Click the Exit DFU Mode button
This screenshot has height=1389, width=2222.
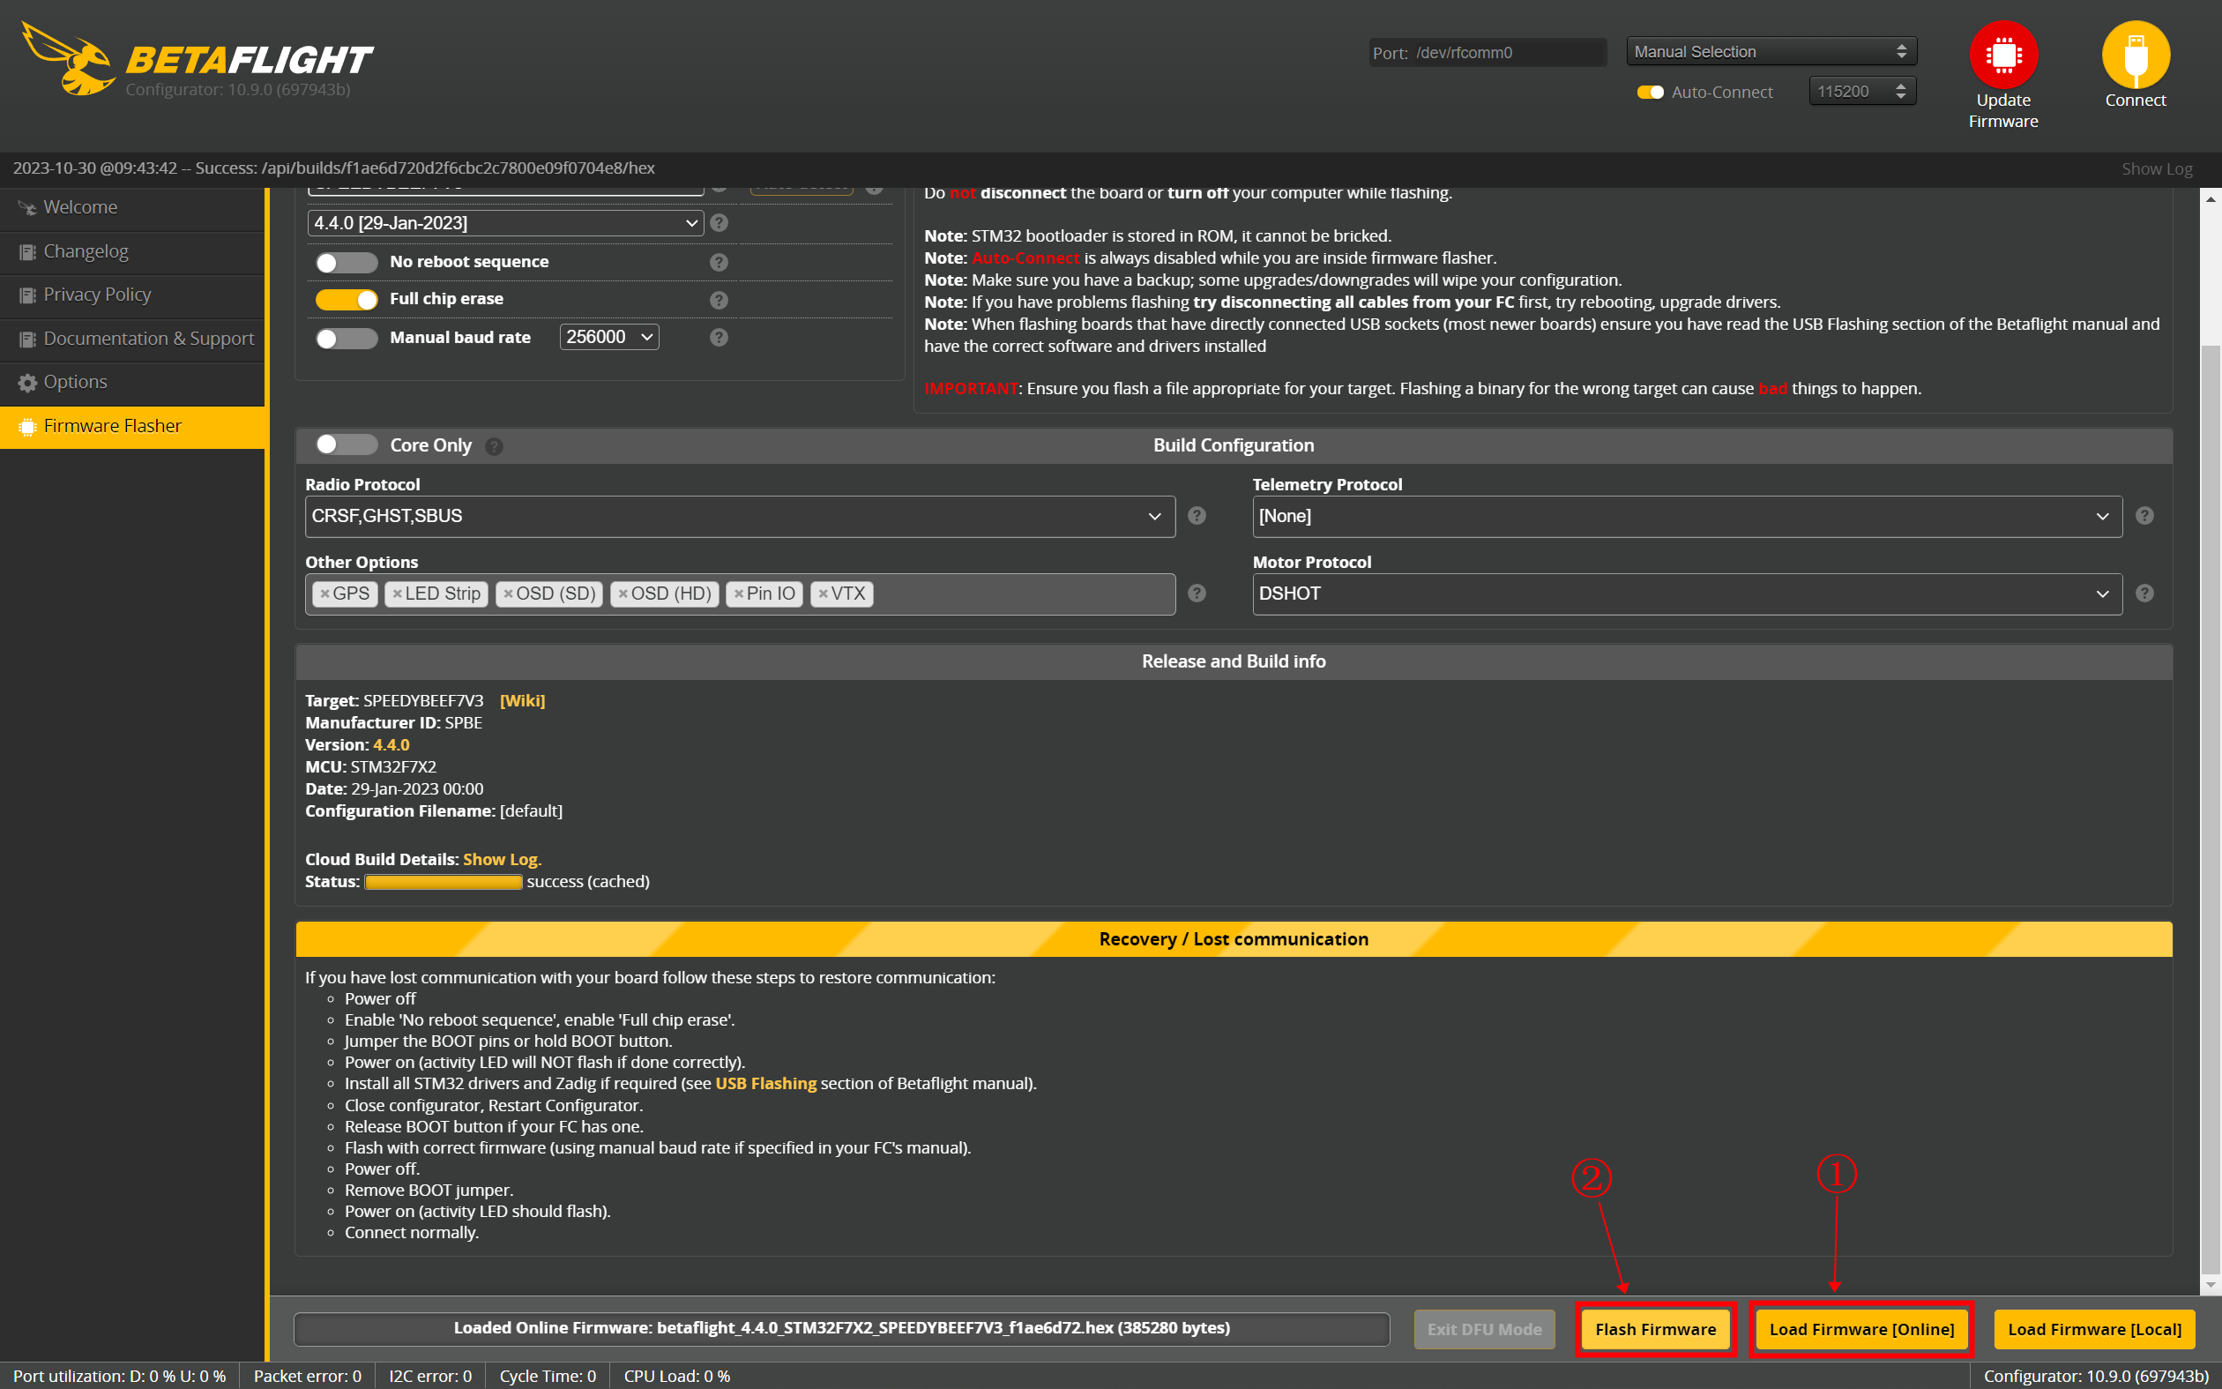[x=1484, y=1329]
